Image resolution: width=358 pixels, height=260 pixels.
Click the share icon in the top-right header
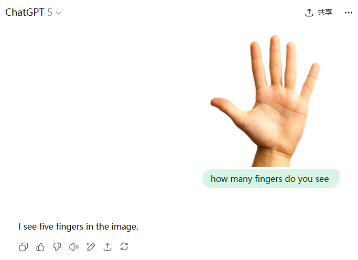click(x=309, y=13)
